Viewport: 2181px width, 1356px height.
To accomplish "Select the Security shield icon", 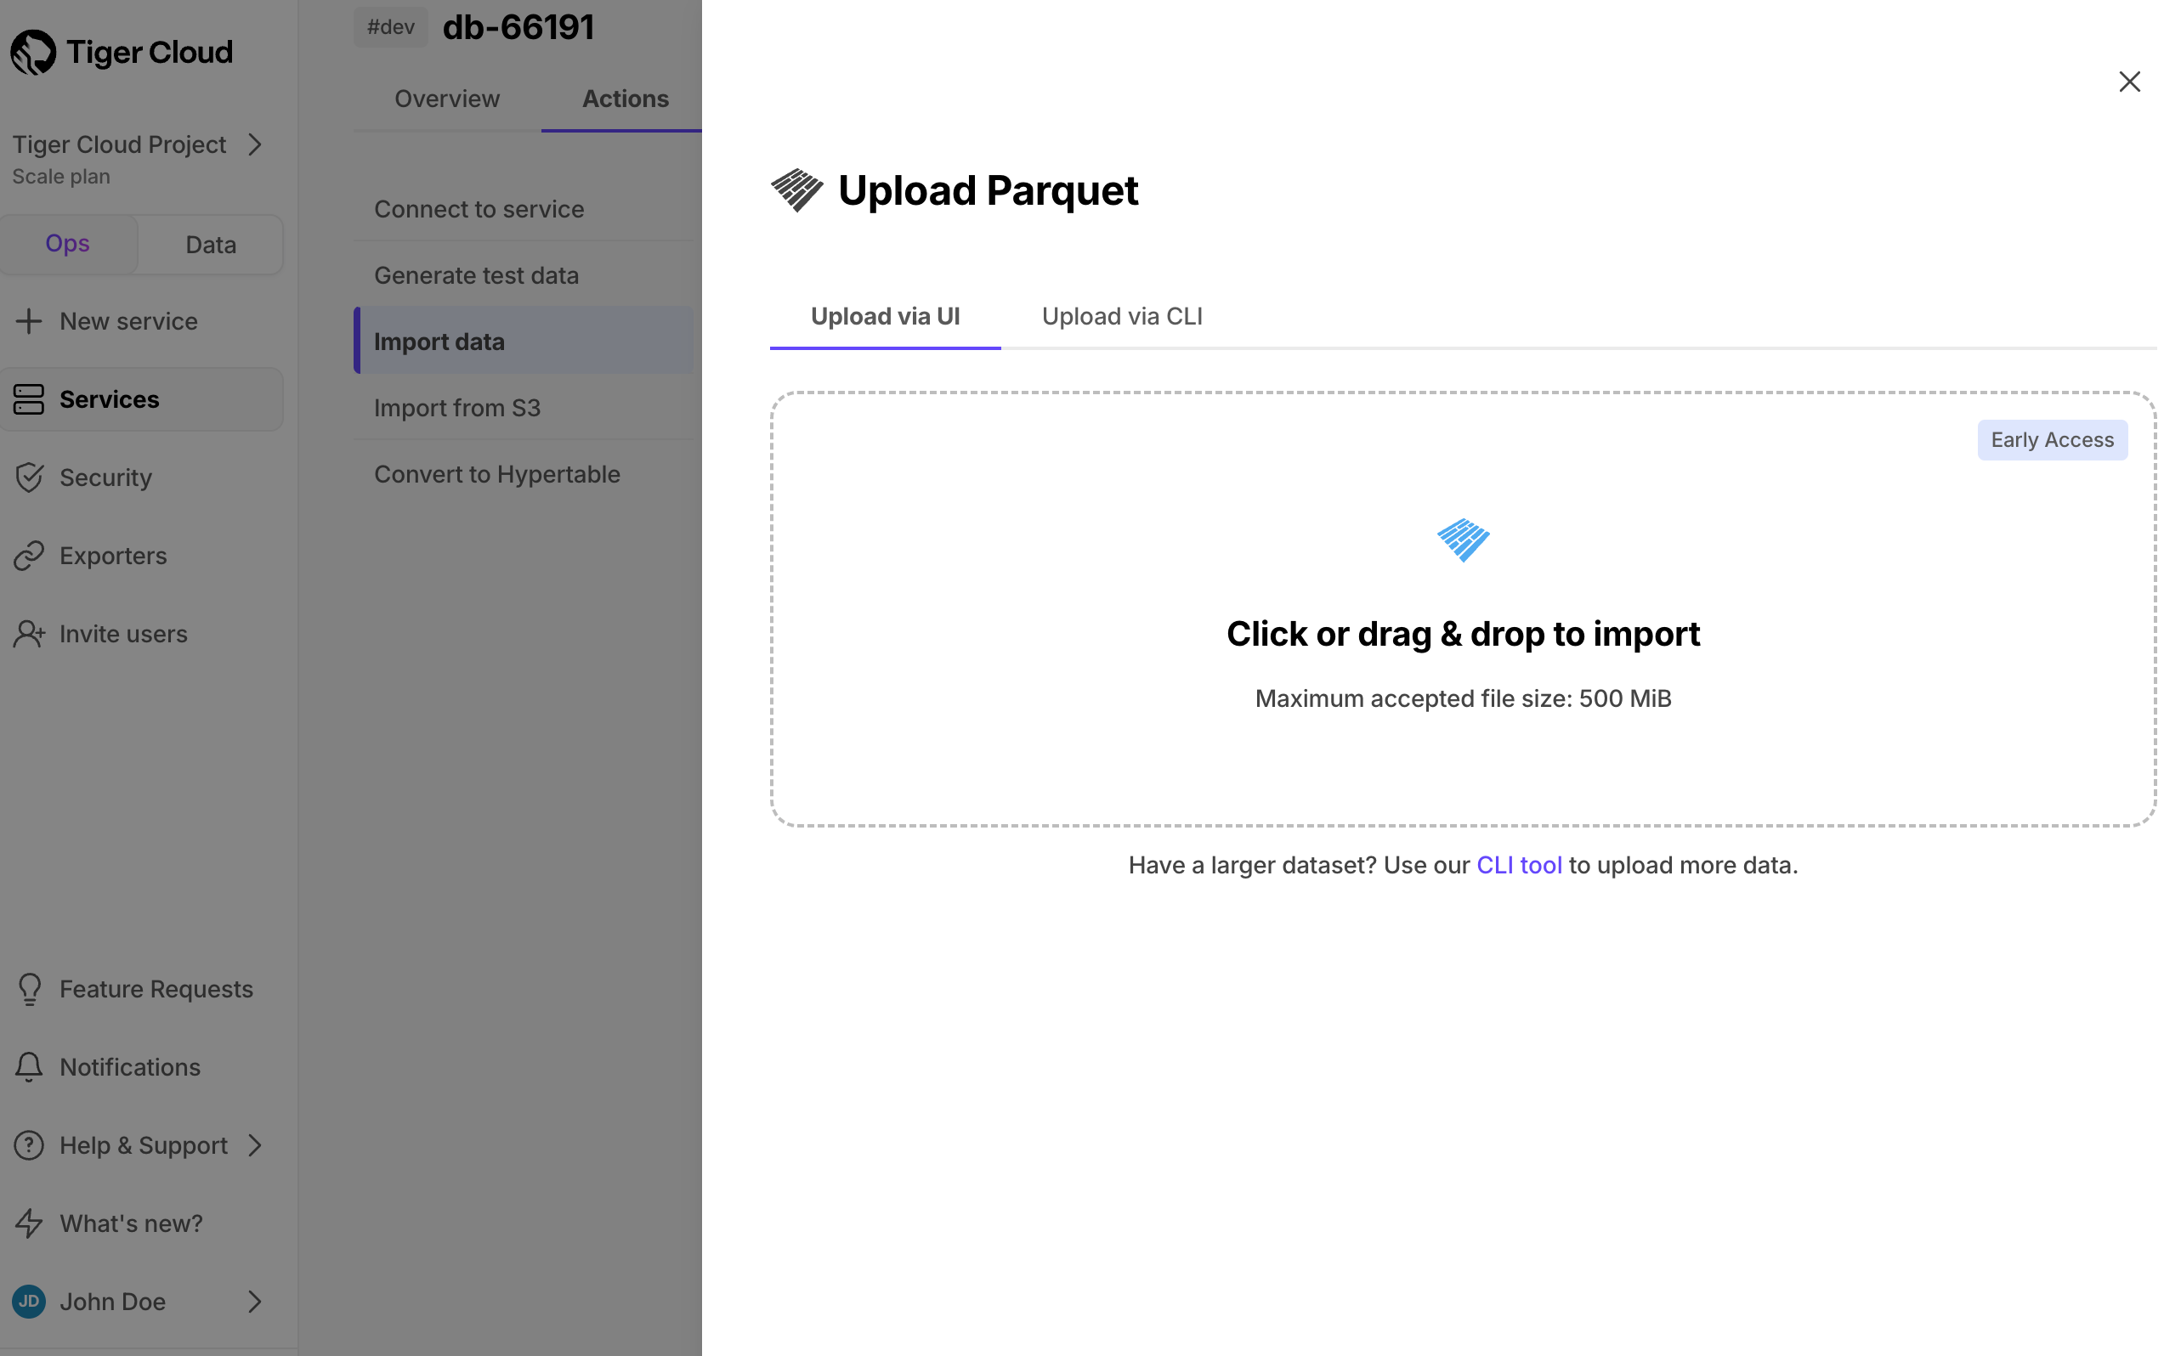I will (30, 477).
